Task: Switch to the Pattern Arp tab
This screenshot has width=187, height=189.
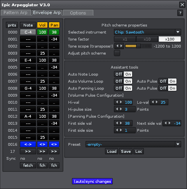Action: click(16, 13)
